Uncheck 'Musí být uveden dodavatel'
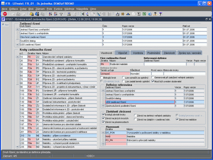The height and width of the screenshot is (160, 213). click(153, 81)
